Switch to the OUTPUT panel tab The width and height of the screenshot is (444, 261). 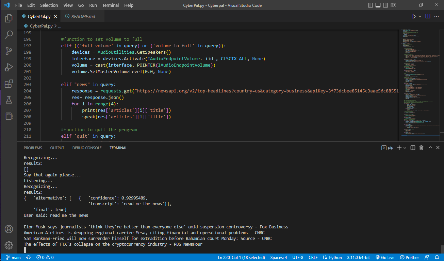tap(57, 148)
